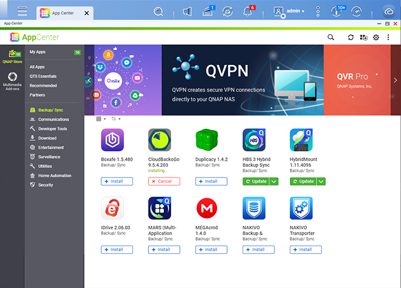The width and height of the screenshot is (401, 288).
Task: Open the QVPN banner
Action: (242, 80)
